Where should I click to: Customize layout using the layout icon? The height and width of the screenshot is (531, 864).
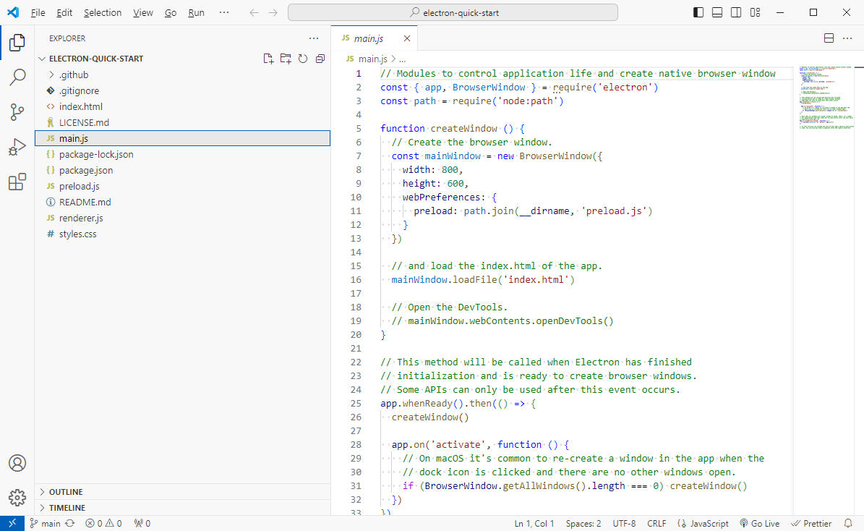pyautogui.click(x=755, y=12)
